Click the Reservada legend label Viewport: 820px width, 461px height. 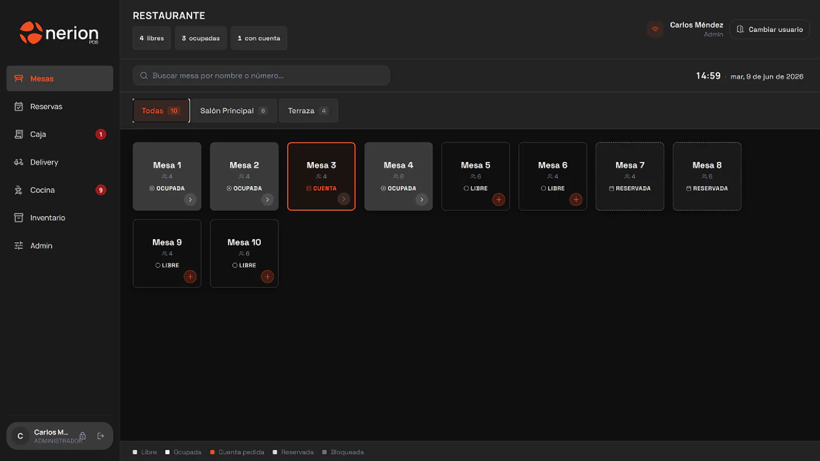298,452
